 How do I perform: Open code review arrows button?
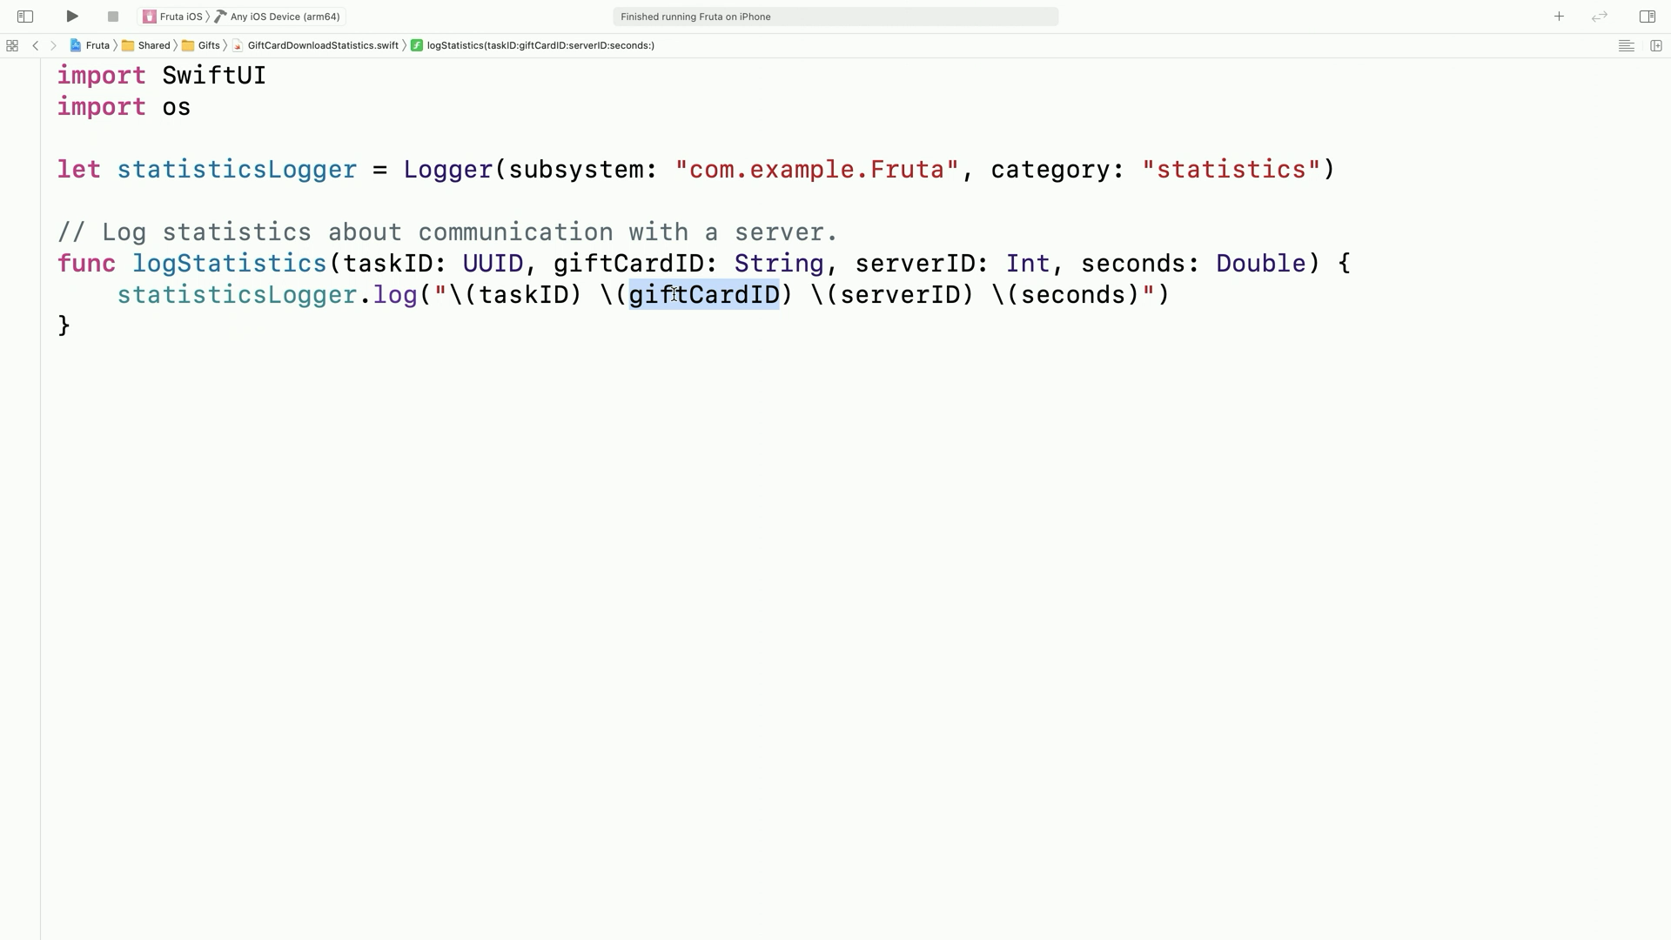pos(1600,17)
